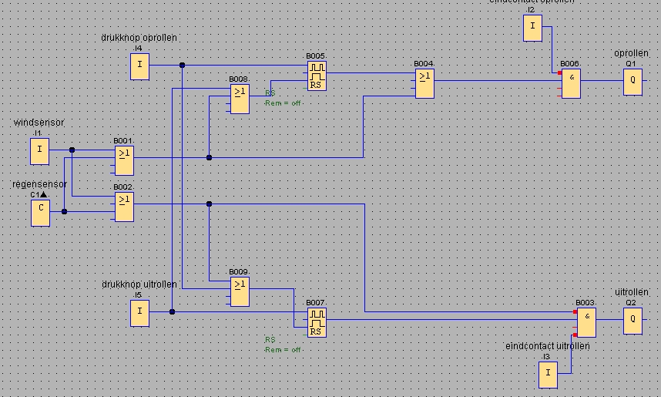
Task: Click 'Rem = off' text below B007
Action: point(283,350)
